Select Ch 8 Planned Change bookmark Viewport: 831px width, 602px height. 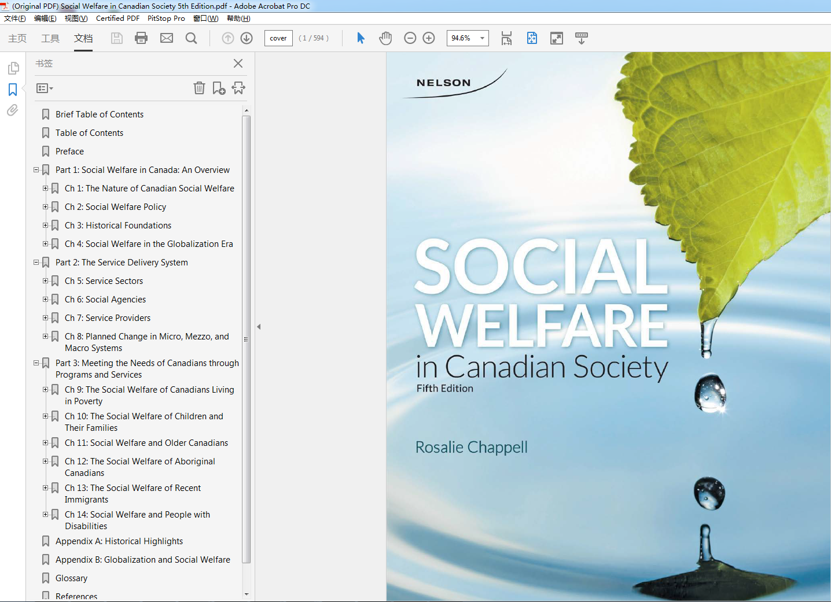[147, 342]
